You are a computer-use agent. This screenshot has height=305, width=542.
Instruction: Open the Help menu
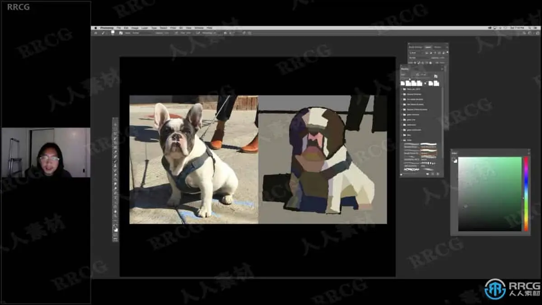[209, 28]
